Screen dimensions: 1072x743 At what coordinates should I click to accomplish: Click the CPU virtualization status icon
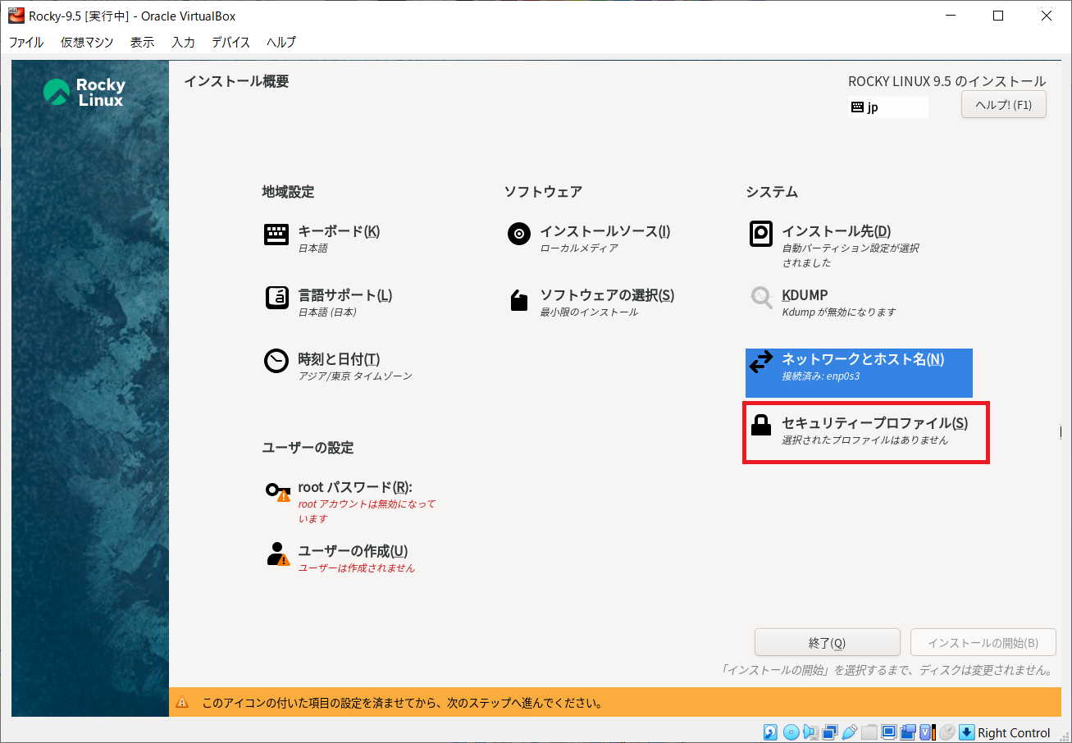[x=928, y=732]
